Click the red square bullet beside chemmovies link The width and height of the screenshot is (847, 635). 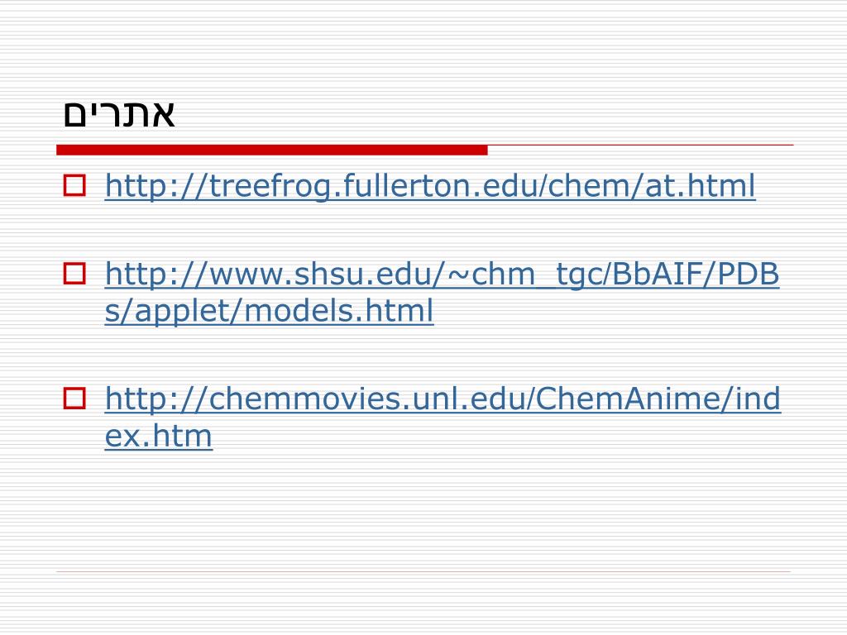74,399
